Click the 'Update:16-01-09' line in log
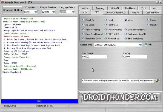Image resolution: width=163 pixels, height=112 pixels. point(12,25)
